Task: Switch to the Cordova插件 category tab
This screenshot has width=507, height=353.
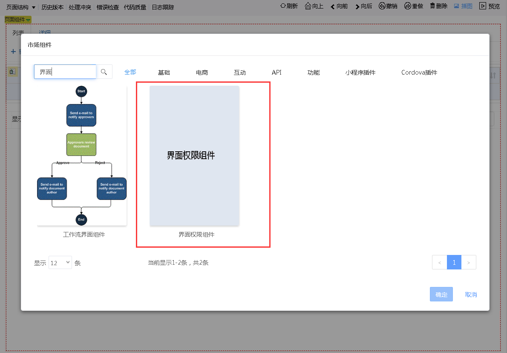Action: tap(419, 72)
